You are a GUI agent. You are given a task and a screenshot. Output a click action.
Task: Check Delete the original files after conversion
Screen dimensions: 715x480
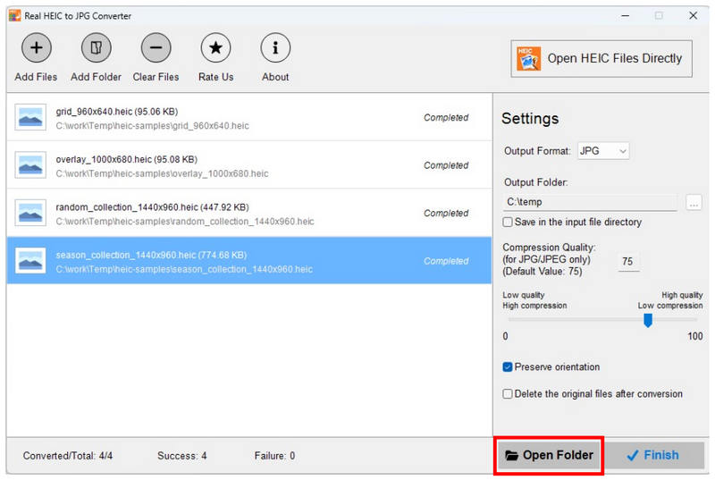click(508, 394)
